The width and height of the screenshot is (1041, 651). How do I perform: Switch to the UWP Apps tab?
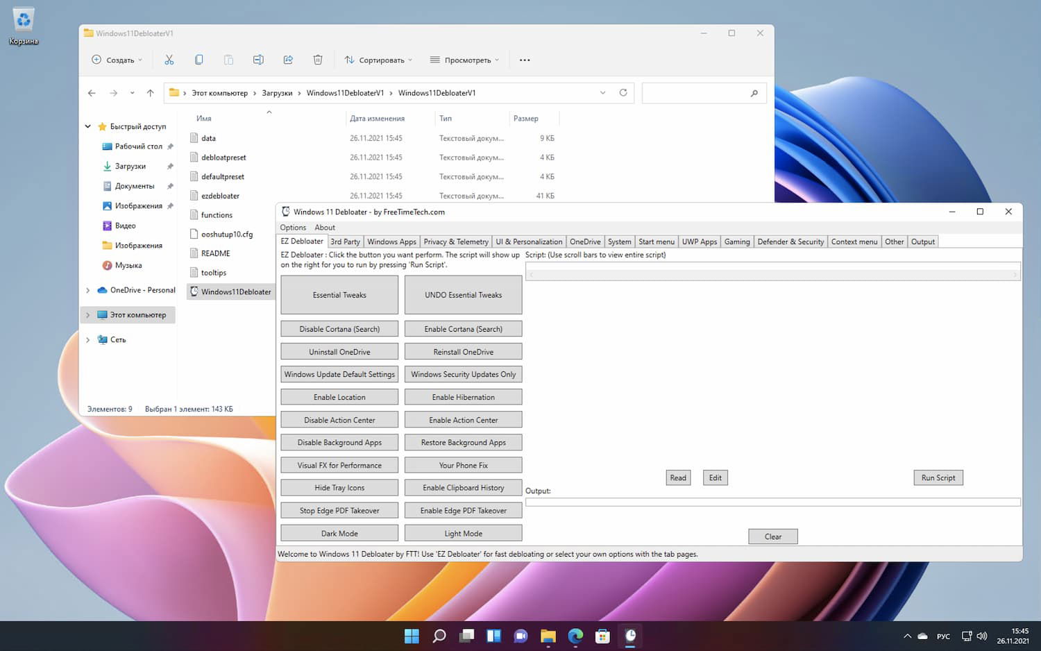tap(699, 242)
